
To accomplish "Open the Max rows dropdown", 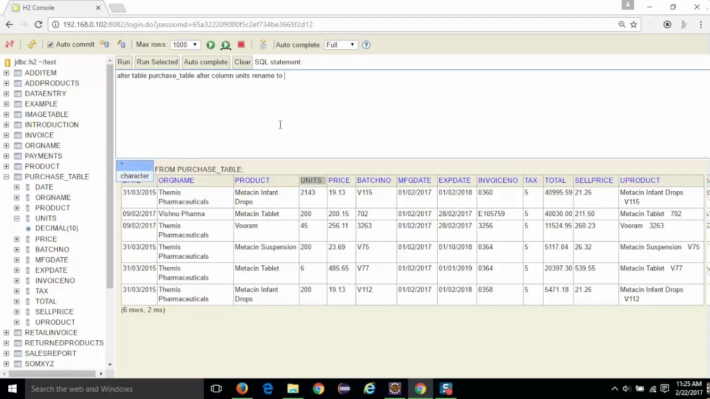I will (185, 45).
